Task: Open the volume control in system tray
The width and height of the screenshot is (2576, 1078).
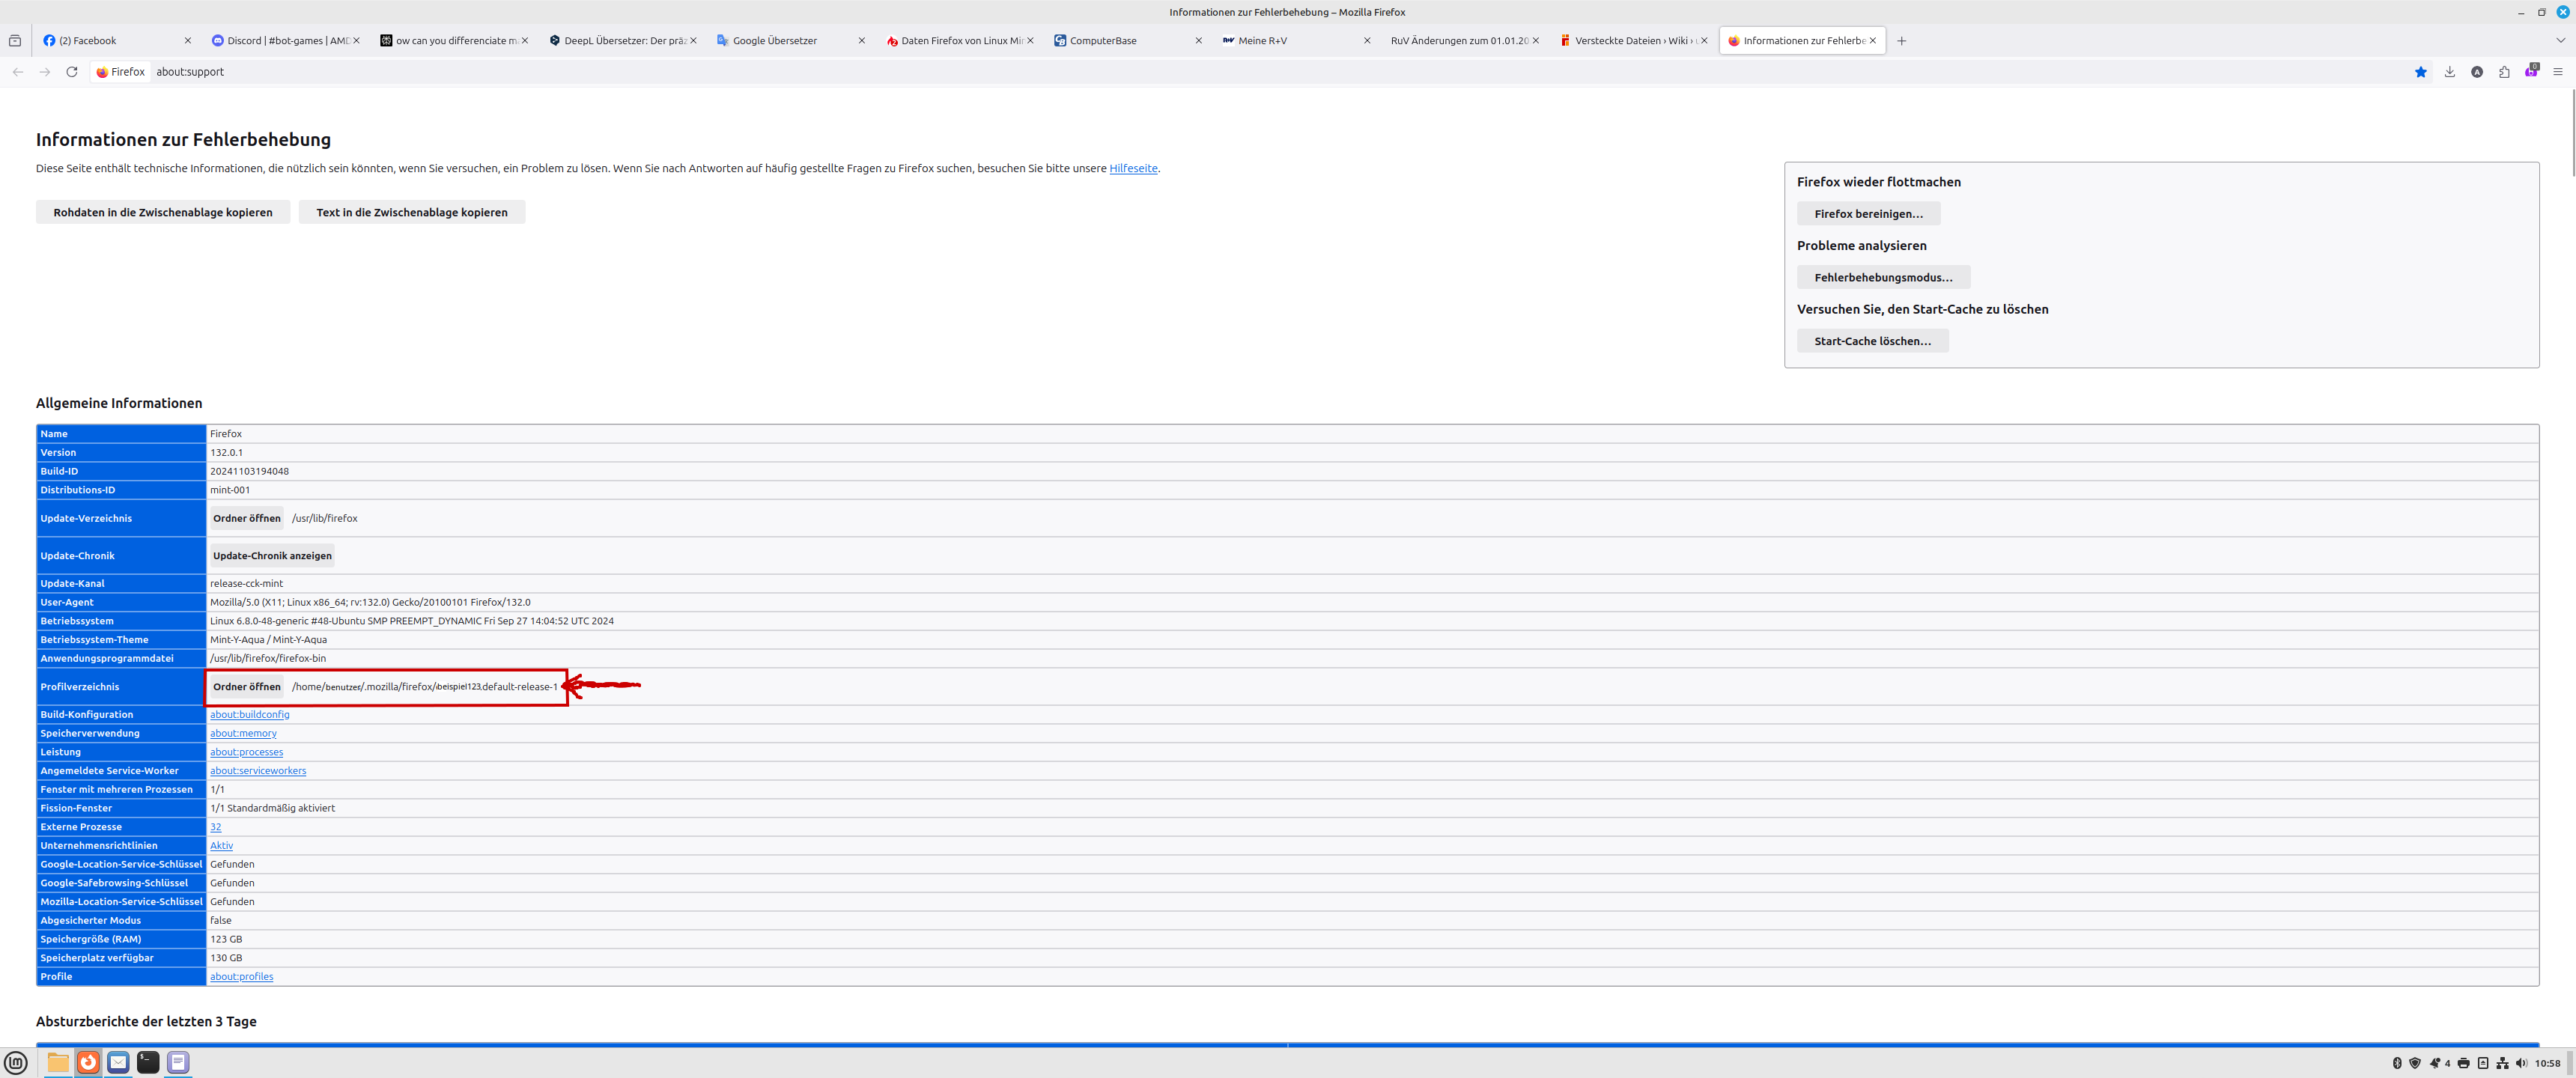Action: click(2521, 1063)
